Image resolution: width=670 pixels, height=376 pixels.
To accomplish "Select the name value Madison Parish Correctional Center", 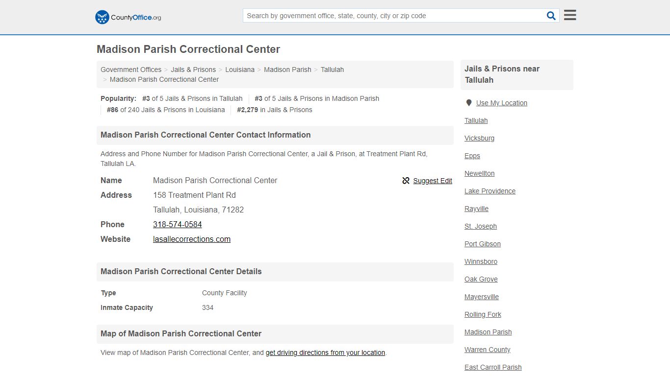I will tap(215, 180).
